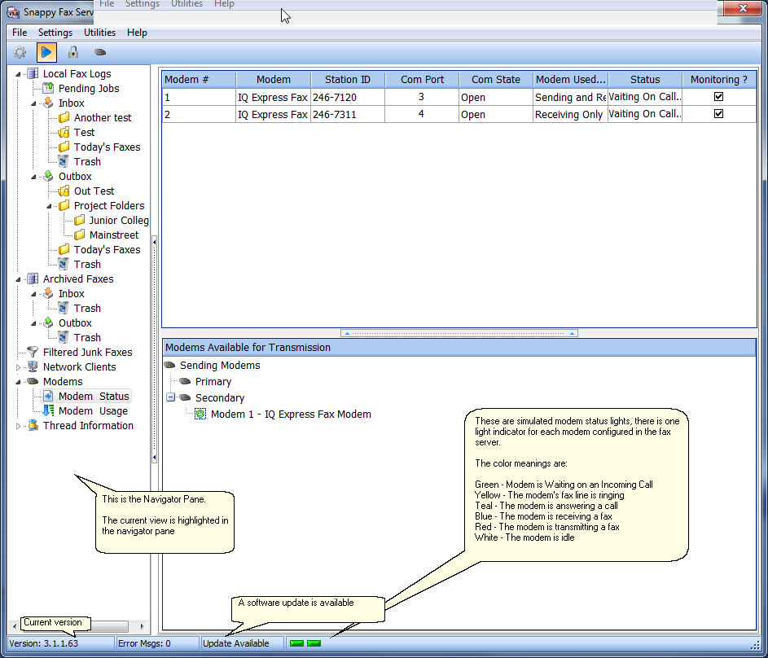Click the blue play toolbar button
Viewport: 768px width, 658px height.
(46, 52)
